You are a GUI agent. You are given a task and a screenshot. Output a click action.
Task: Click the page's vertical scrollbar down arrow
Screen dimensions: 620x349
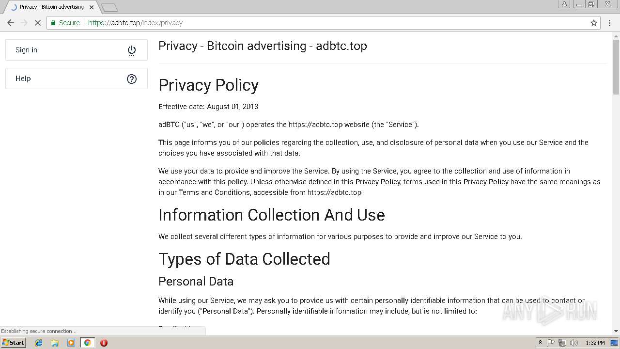tap(616, 331)
